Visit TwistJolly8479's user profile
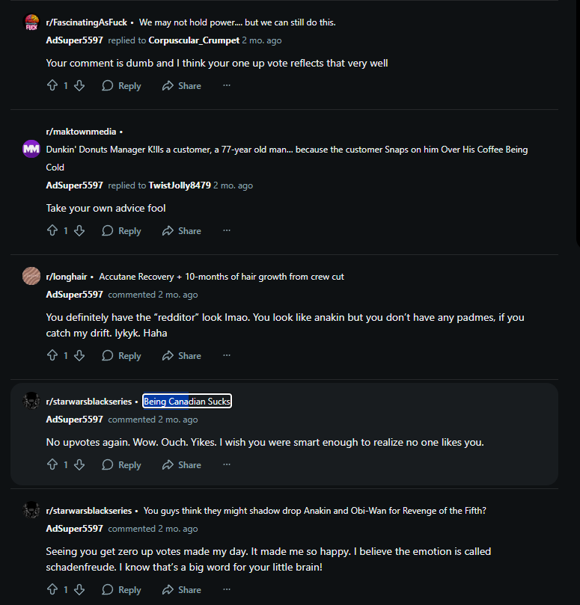This screenshot has height=605, width=580. 180,185
